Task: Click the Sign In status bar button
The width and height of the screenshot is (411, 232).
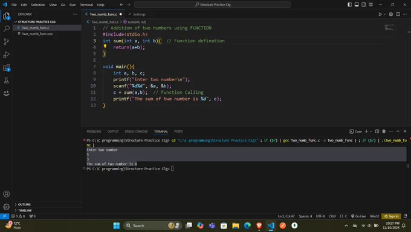Action: pos(391,216)
